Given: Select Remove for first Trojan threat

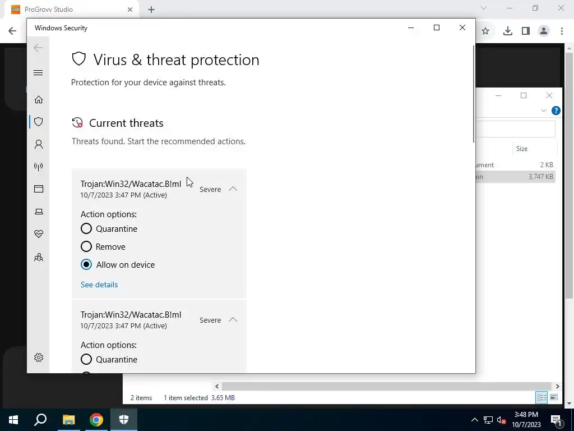Looking at the screenshot, I should tap(86, 247).
